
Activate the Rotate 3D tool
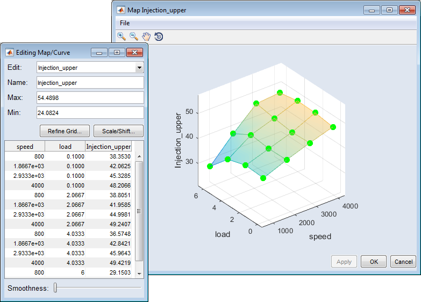pyautogui.click(x=159, y=37)
